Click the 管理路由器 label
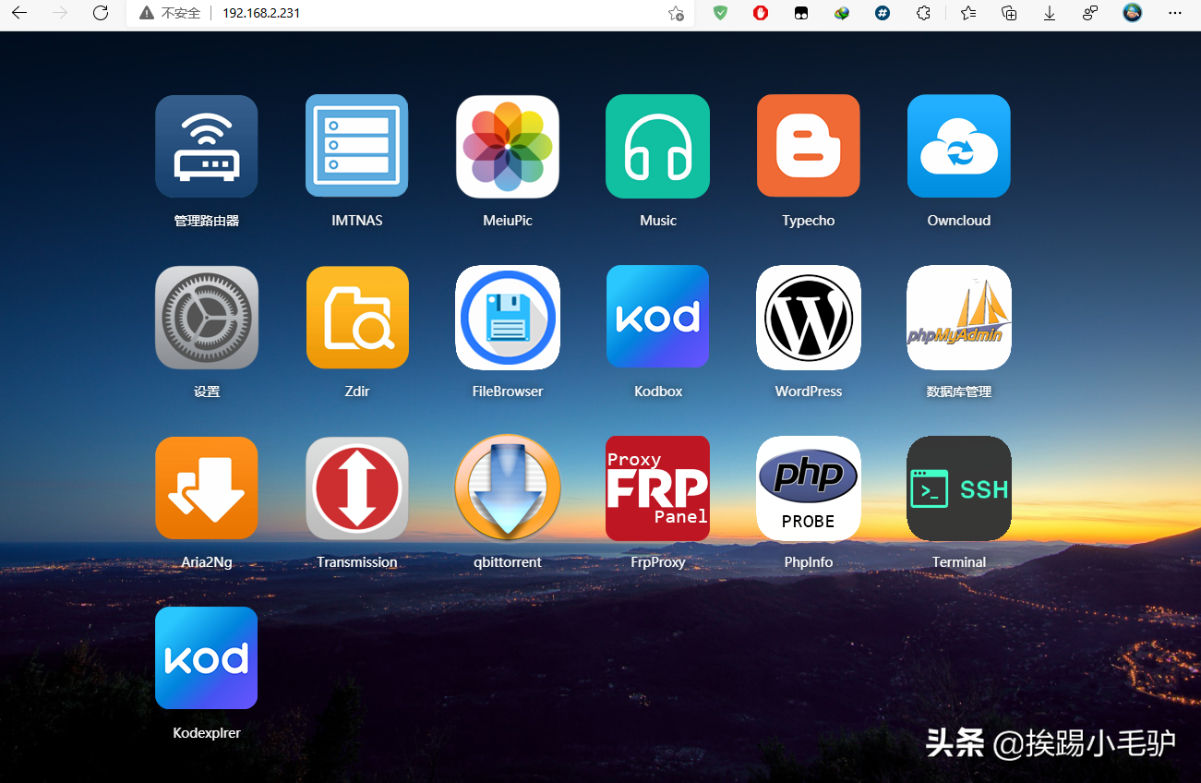The height and width of the screenshot is (783, 1201). point(207,221)
